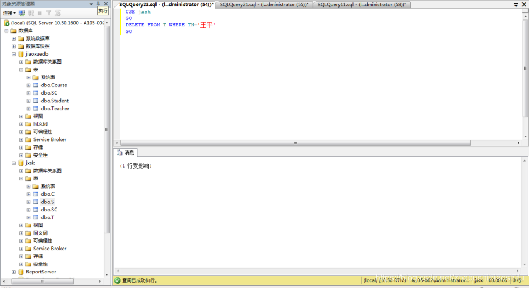The width and height of the screenshot is (529, 288).
Task: Select the 视图 folder icon under jiaoxuedb
Action: point(28,116)
